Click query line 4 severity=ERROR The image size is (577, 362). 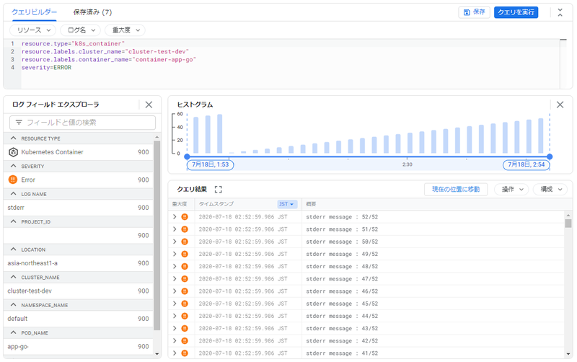point(46,68)
